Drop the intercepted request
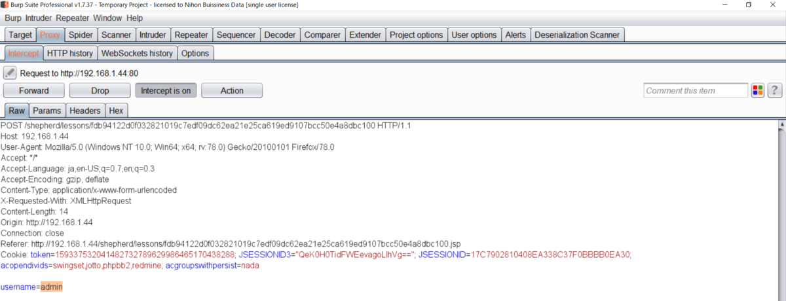 point(100,90)
